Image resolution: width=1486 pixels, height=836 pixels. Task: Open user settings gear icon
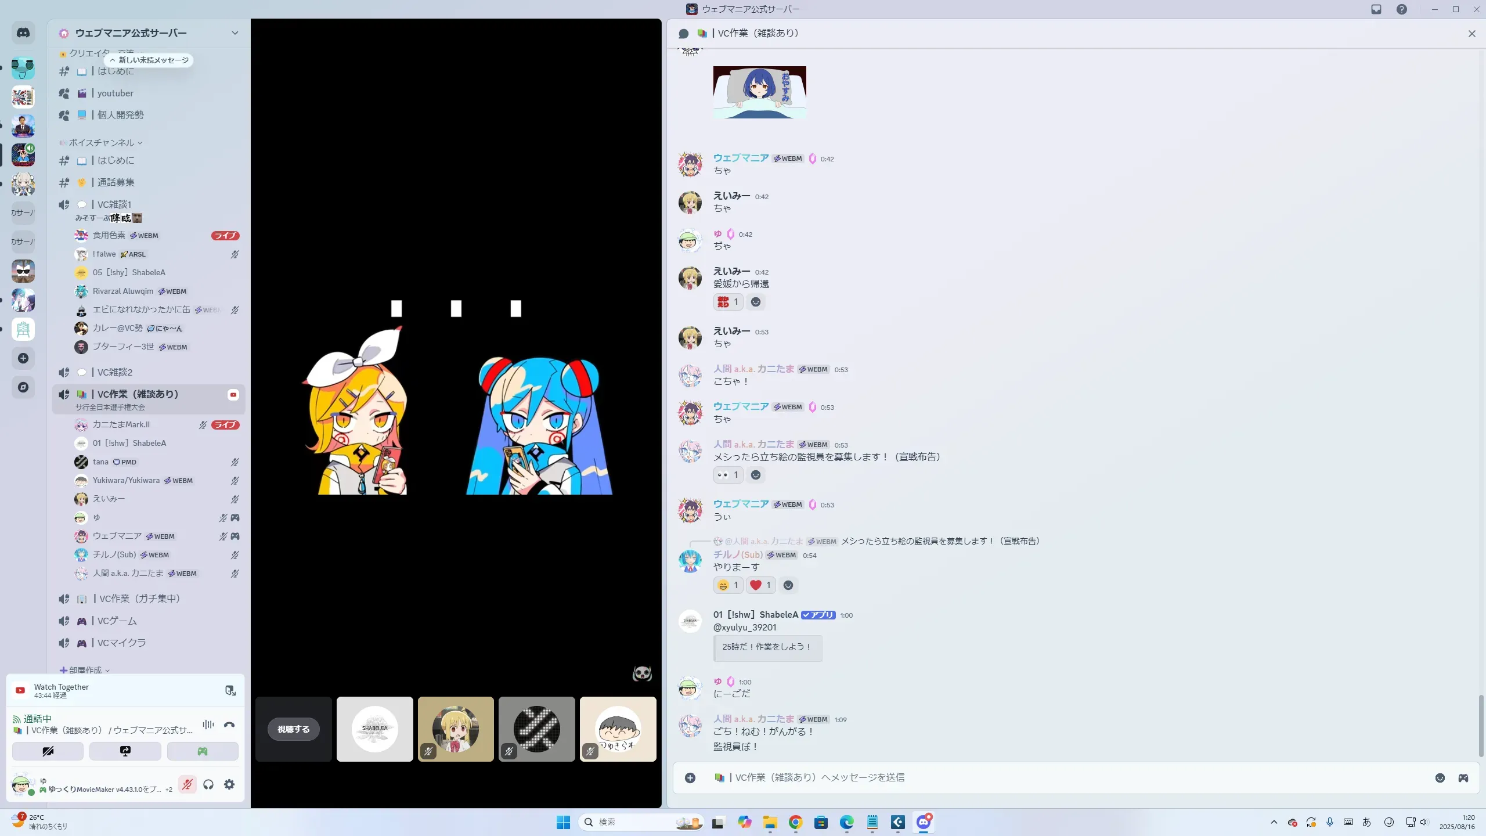pos(229,785)
